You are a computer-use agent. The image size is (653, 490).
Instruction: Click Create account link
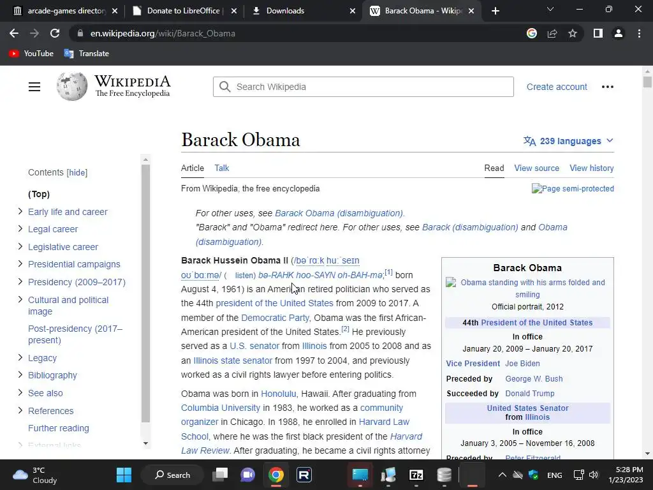pos(557,87)
